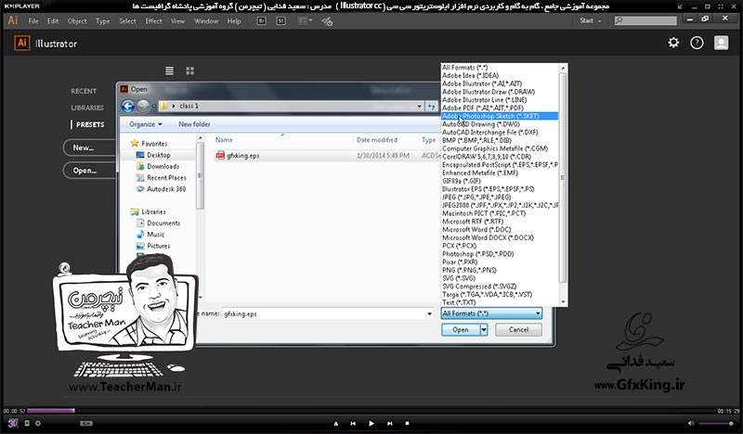Click the Back arrow in Open dialog
This screenshot has width=743, height=434.
[x=127, y=106]
